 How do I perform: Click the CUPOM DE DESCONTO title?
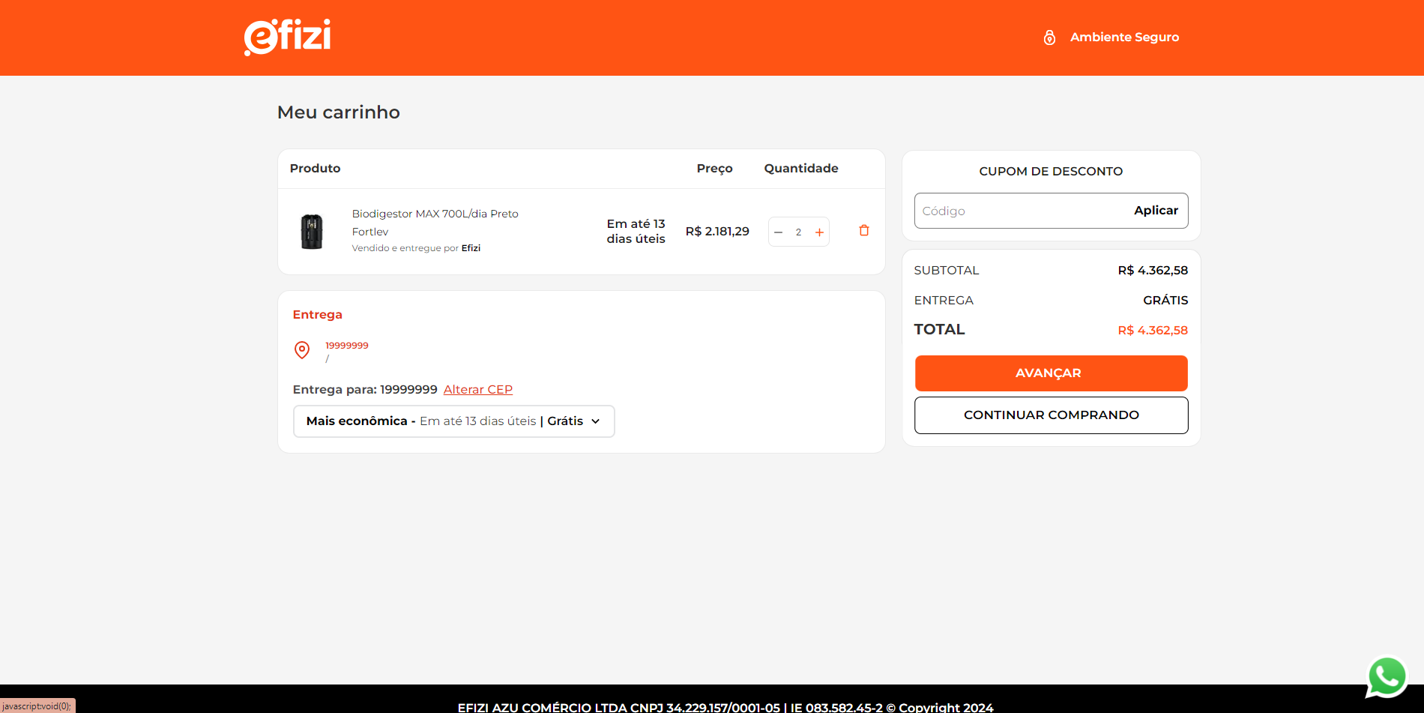click(x=1051, y=172)
